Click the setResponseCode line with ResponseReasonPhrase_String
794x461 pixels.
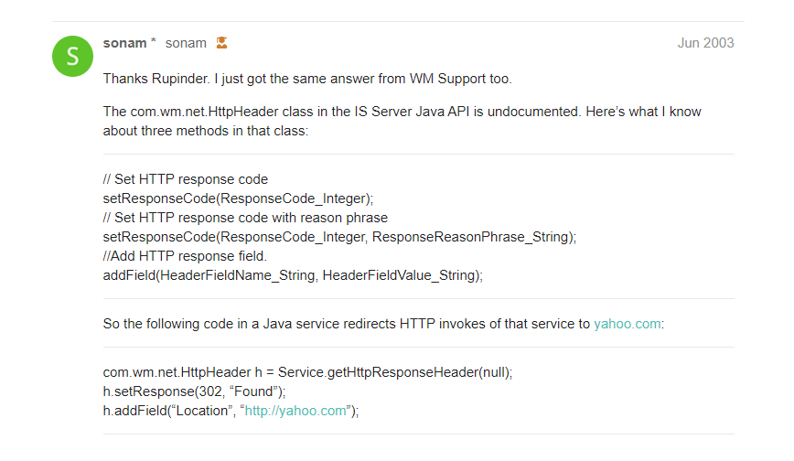point(339,237)
